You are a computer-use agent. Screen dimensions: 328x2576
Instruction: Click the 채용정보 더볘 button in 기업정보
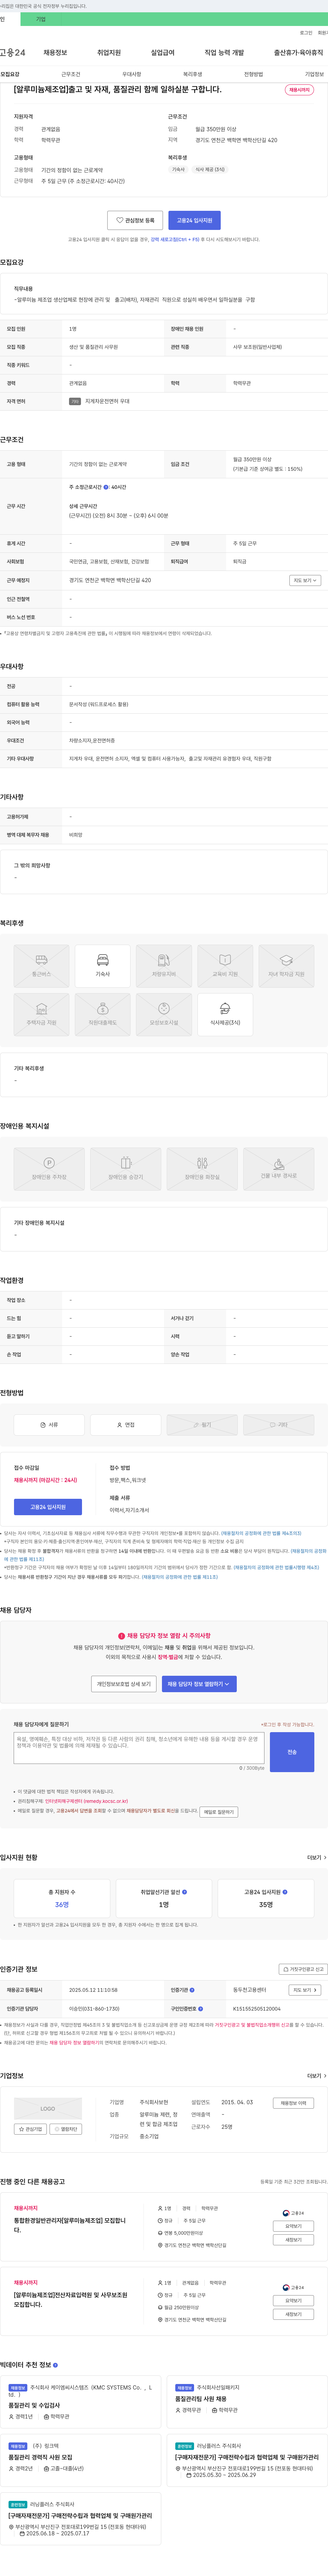tap(293, 2103)
